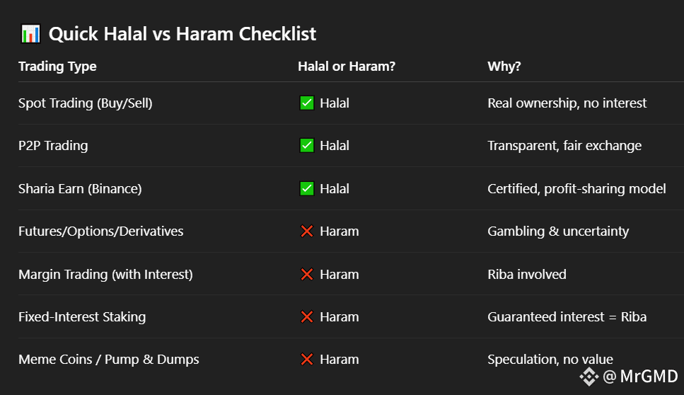Click the Meme Coins / Pump & Dumps label
This screenshot has width=684, height=395.
(x=109, y=360)
